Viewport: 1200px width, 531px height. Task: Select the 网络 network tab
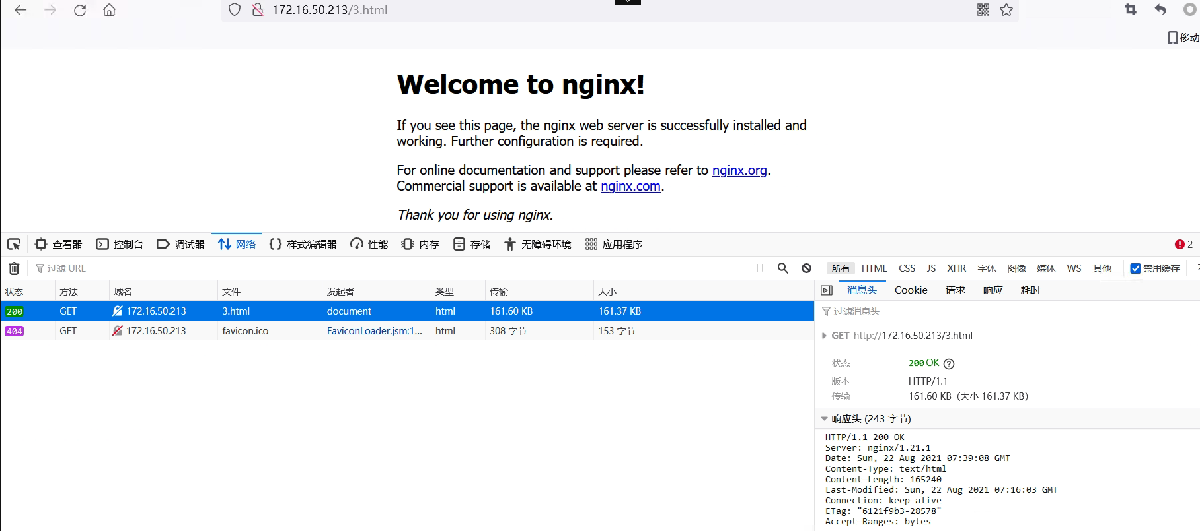click(237, 244)
